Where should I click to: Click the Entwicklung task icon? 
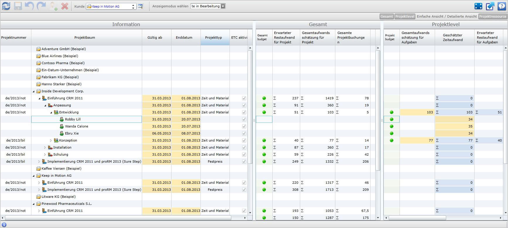click(56, 112)
